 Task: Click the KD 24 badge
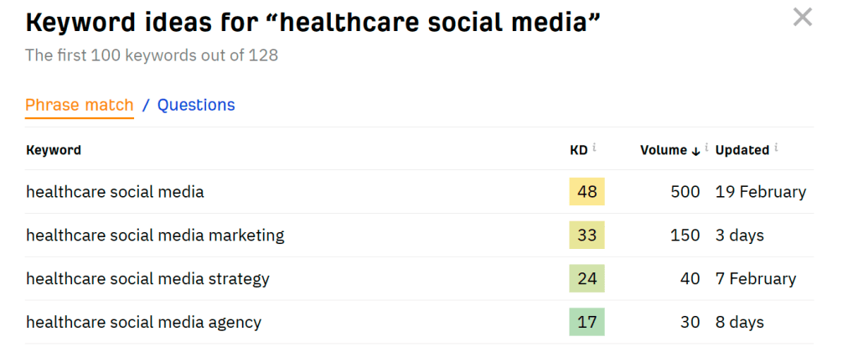(587, 279)
